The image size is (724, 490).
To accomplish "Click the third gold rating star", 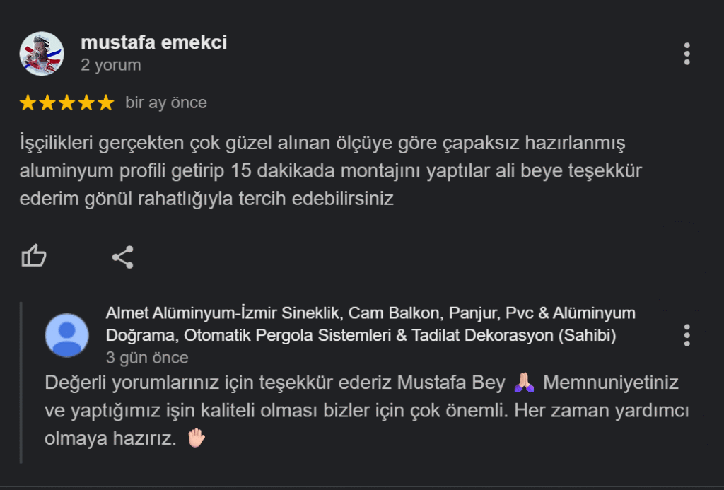I will (66, 102).
